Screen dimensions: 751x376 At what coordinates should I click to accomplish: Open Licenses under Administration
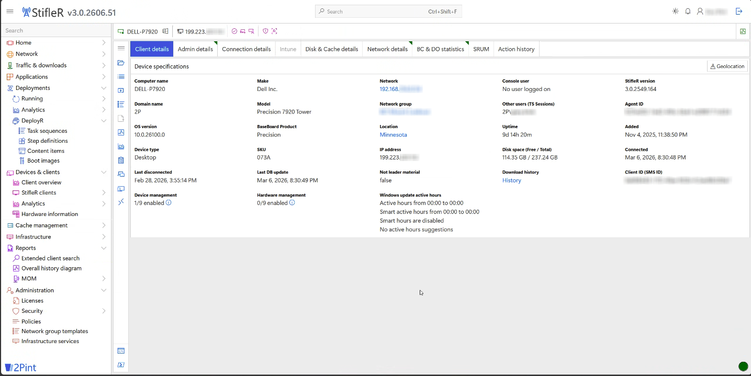click(32, 301)
